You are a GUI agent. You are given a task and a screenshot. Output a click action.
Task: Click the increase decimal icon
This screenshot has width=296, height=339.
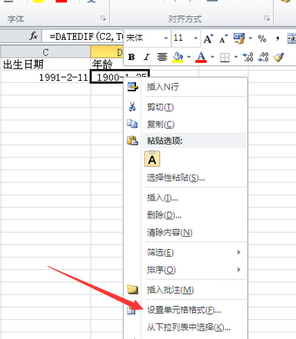pyautogui.click(x=248, y=57)
